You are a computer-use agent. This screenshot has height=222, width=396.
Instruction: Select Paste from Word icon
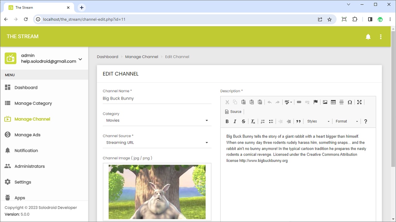pyautogui.click(x=260, y=102)
